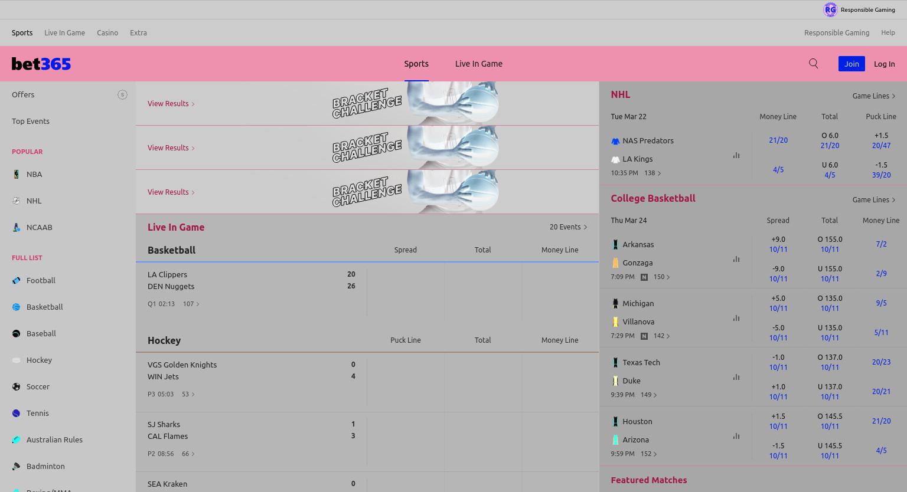Select Duke money line 20/21

pyautogui.click(x=881, y=391)
